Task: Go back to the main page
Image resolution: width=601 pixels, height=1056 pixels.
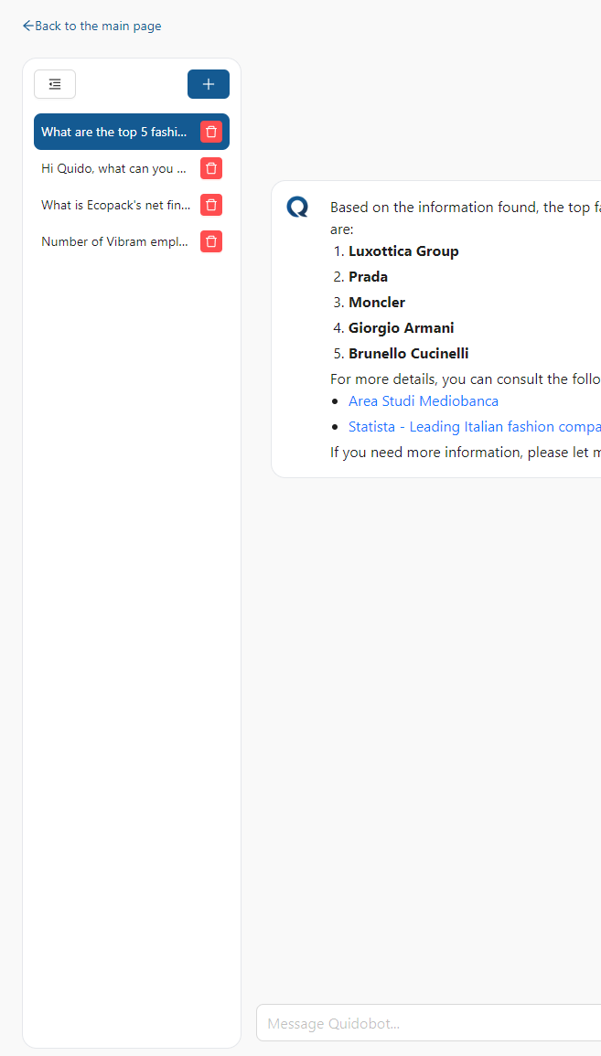Action: (x=91, y=27)
